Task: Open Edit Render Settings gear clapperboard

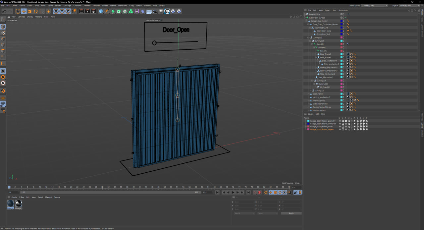Action: click(93, 11)
